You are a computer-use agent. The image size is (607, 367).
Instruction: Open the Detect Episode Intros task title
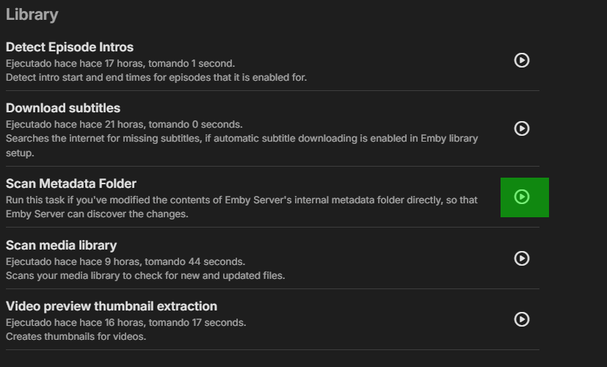pos(70,48)
